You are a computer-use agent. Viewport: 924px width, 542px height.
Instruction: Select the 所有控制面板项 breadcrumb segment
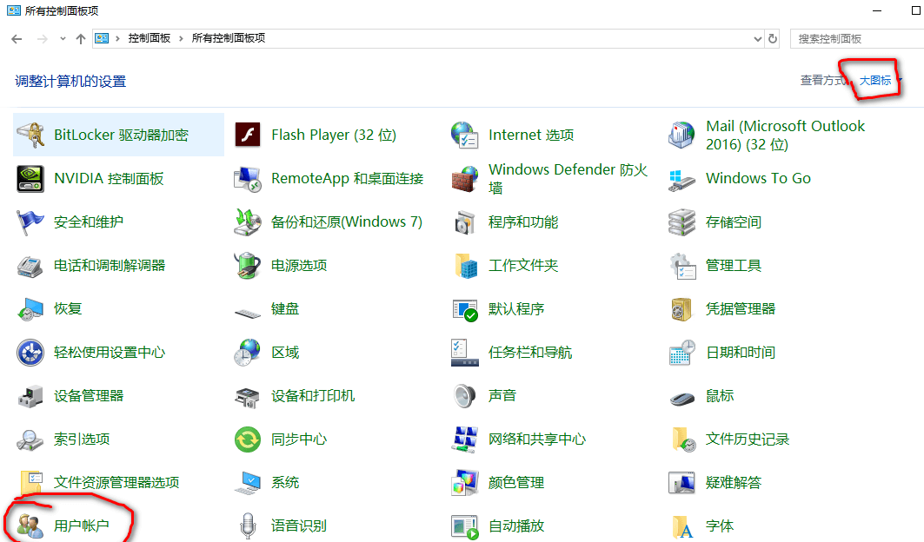(x=229, y=38)
